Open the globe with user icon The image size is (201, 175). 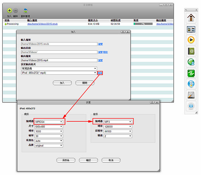[x=191, y=62]
